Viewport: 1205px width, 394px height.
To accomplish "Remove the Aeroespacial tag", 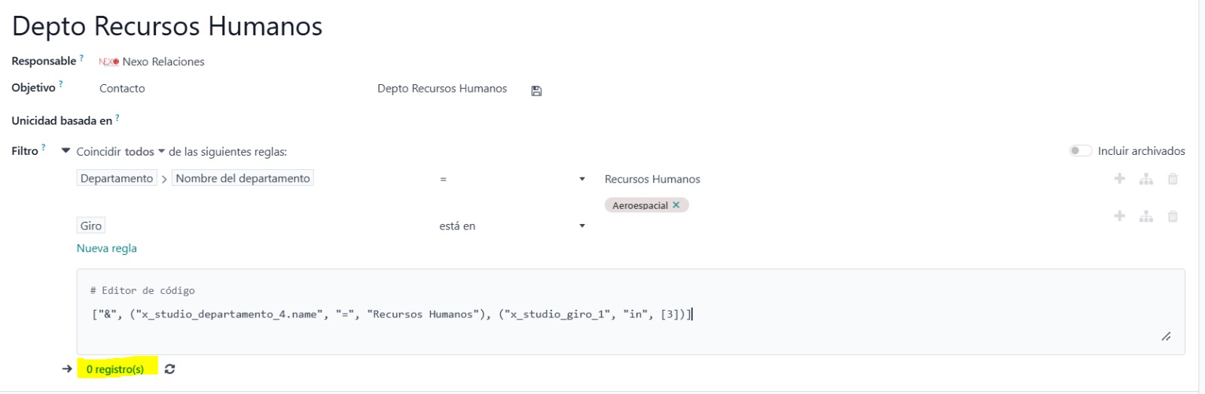I will (x=676, y=205).
